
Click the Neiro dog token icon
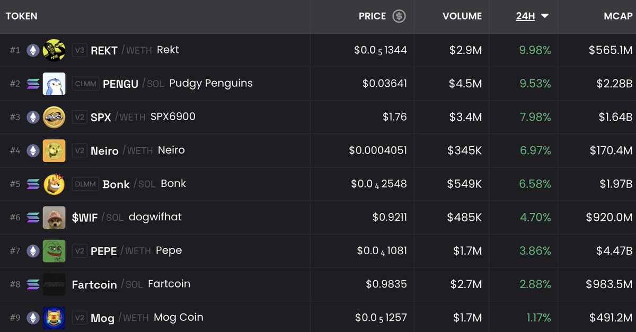[x=54, y=150]
